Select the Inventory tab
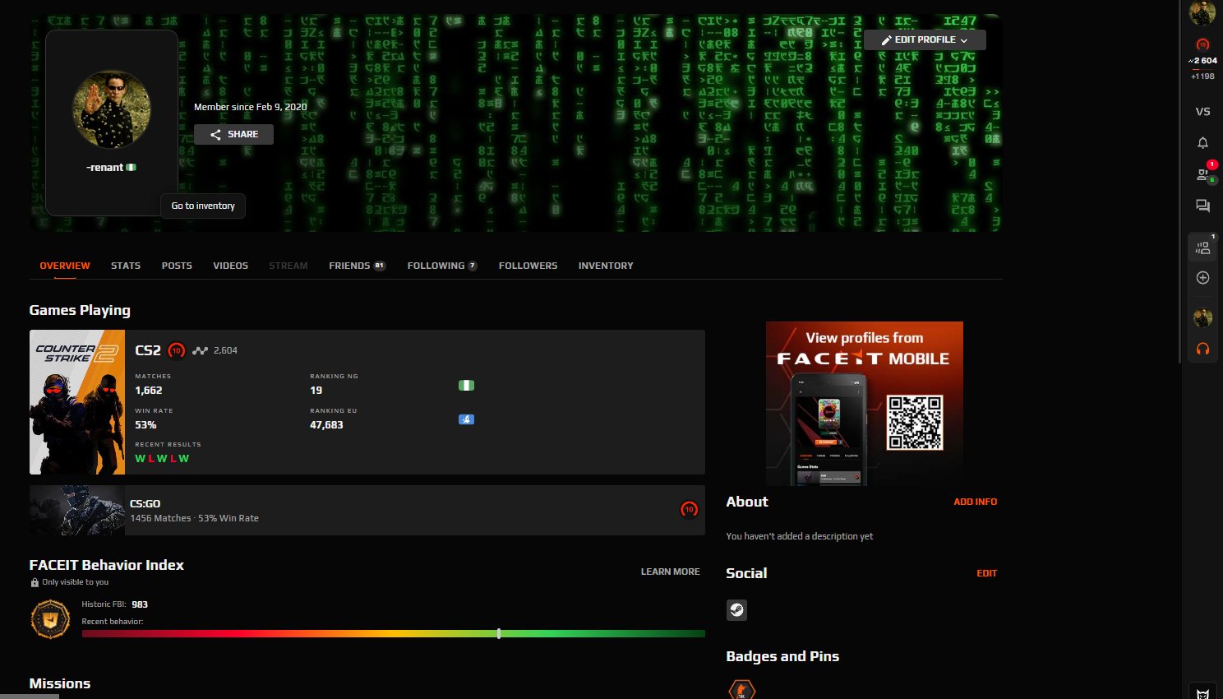The height and width of the screenshot is (699, 1223). [606, 266]
